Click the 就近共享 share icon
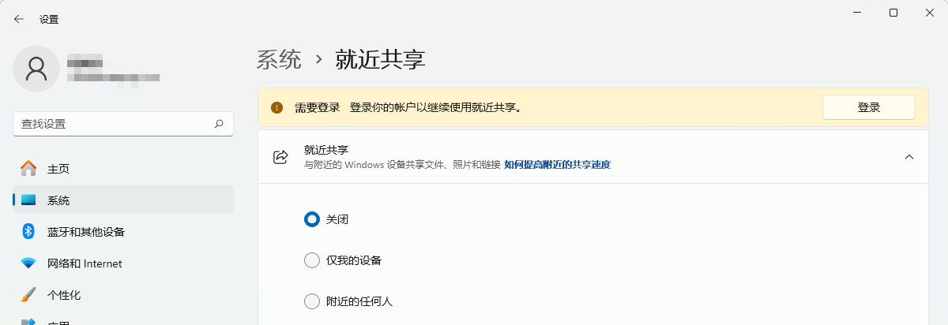 280,157
